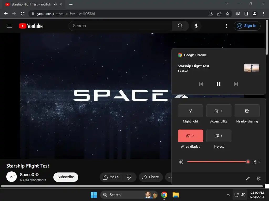Open File Explorer from taskbar

coord(176,195)
